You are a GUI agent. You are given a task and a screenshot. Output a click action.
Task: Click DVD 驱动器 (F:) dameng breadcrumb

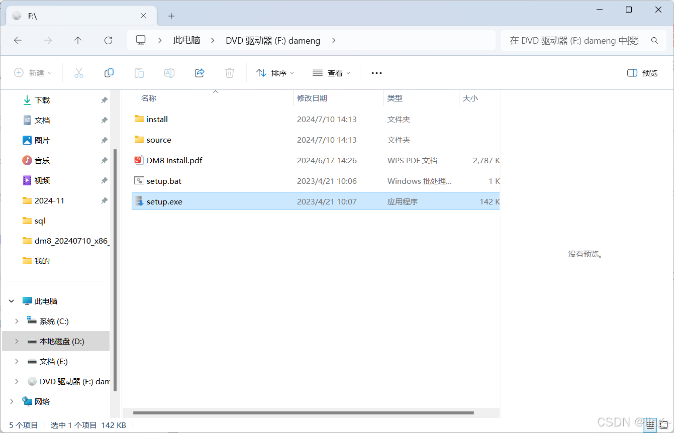(273, 40)
